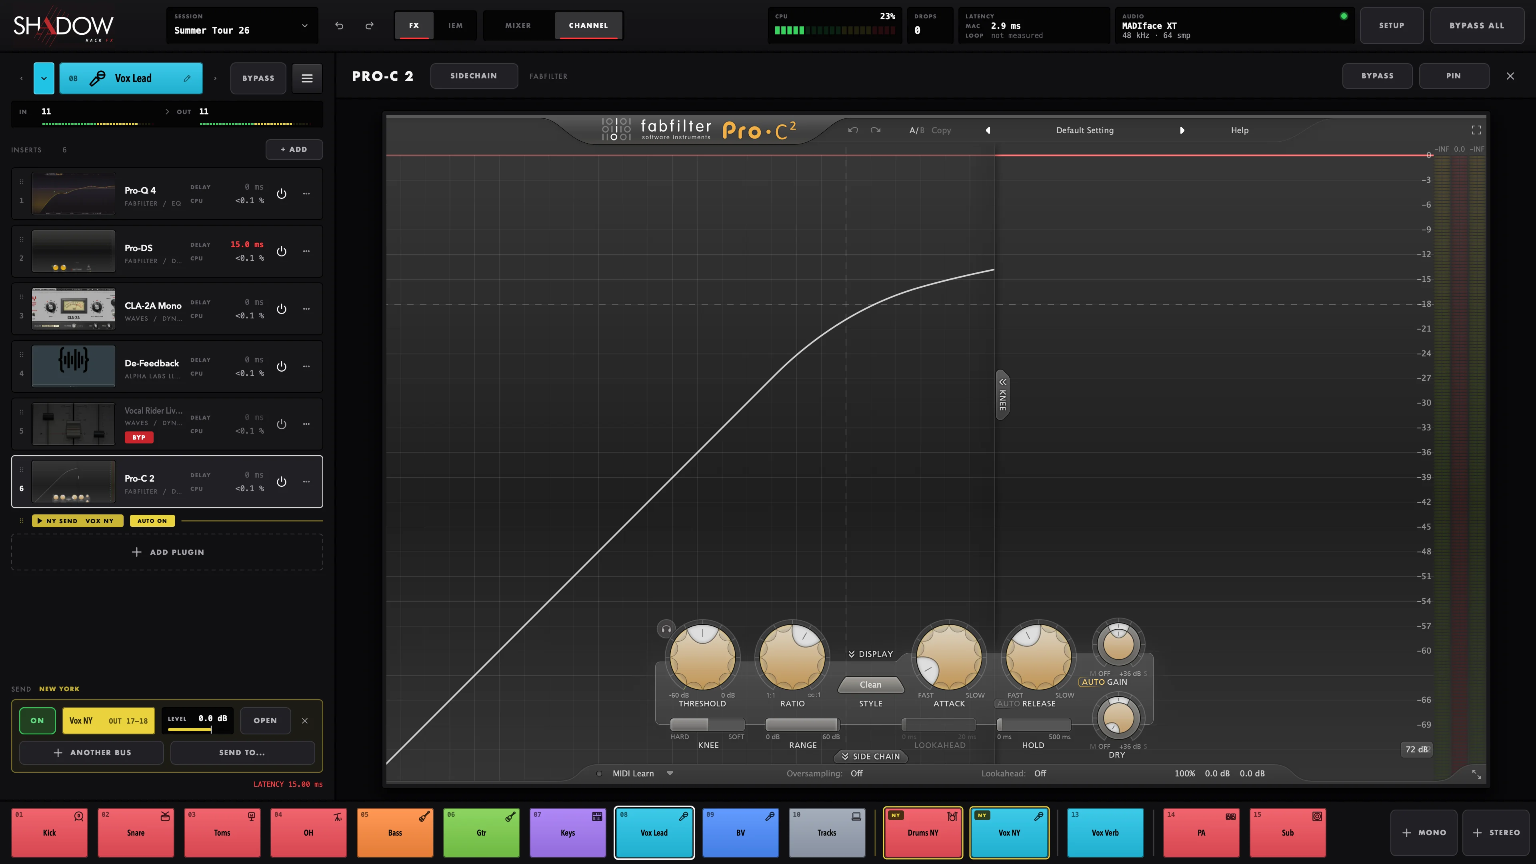Undo last session action in top bar
Image resolution: width=1536 pixels, height=864 pixels.
tap(339, 26)
